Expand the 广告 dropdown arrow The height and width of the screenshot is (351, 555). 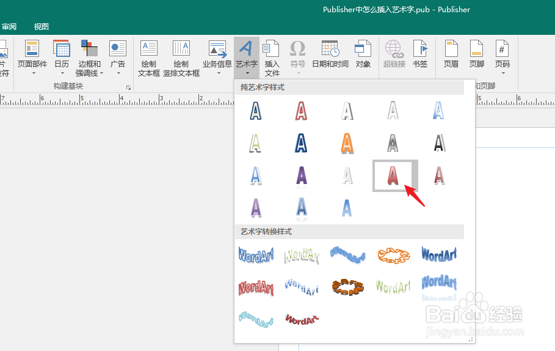118,73
